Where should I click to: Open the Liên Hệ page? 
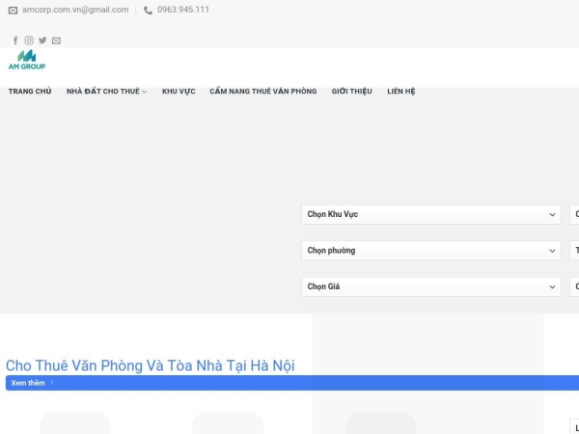point(400,92)
